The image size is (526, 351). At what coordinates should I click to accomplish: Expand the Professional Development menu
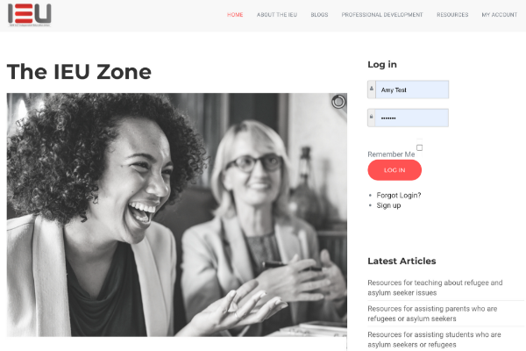point(382,15)
